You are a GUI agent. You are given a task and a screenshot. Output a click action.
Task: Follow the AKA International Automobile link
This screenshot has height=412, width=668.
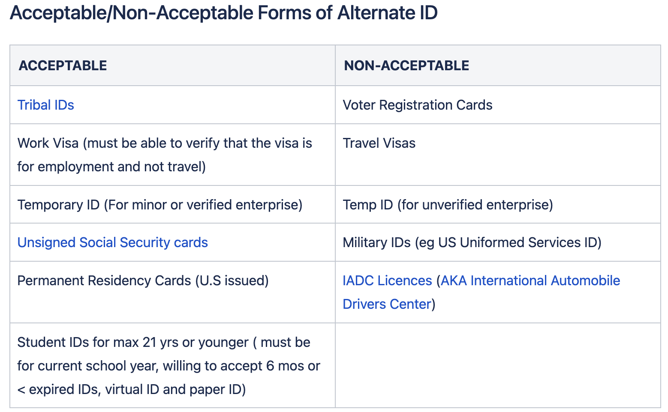pos(530,281)
